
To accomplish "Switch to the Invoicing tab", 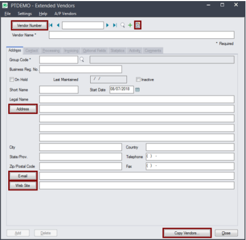I will (x=72, y=50).
